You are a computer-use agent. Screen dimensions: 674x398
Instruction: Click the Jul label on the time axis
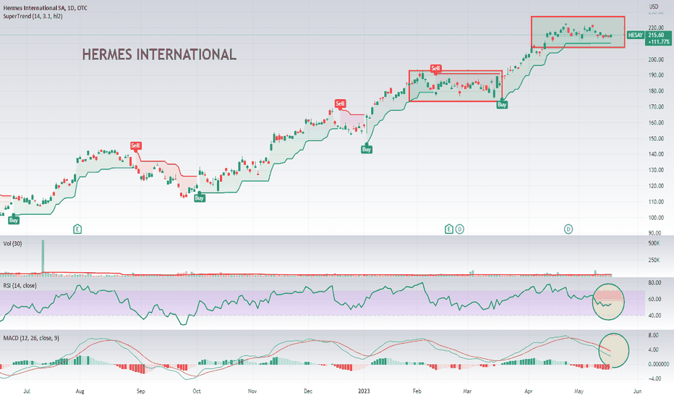[x=27, y=391]
